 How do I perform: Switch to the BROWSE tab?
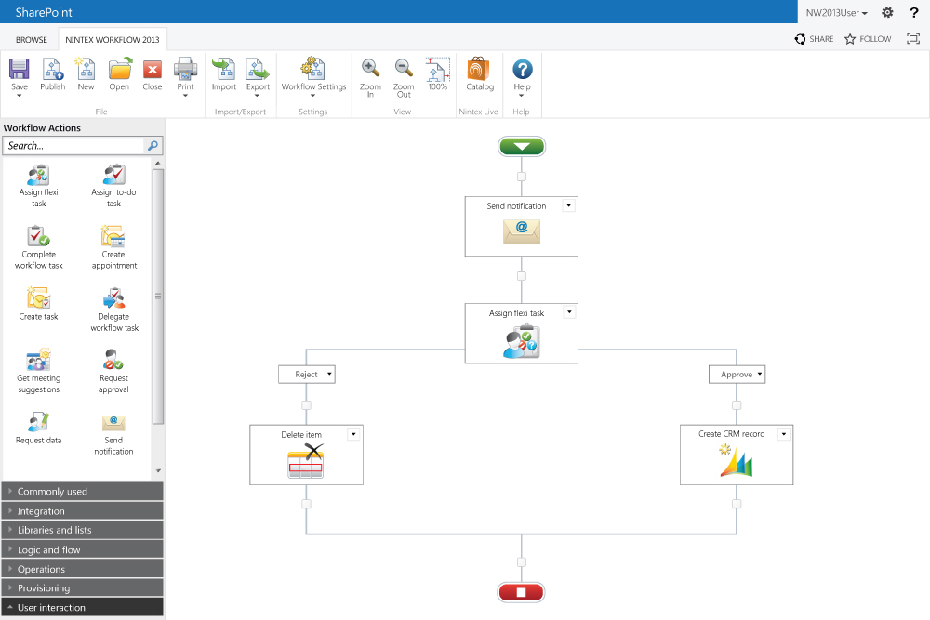[32, 40]
